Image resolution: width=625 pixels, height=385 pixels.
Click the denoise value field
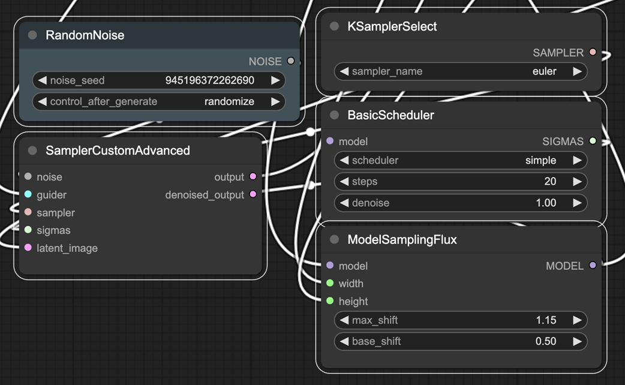click(460, 203)
